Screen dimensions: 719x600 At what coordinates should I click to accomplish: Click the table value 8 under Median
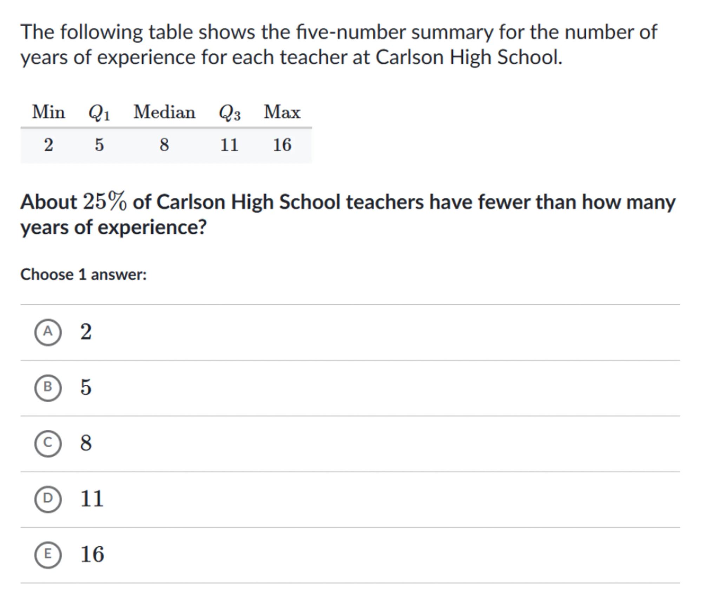[164, 145]
